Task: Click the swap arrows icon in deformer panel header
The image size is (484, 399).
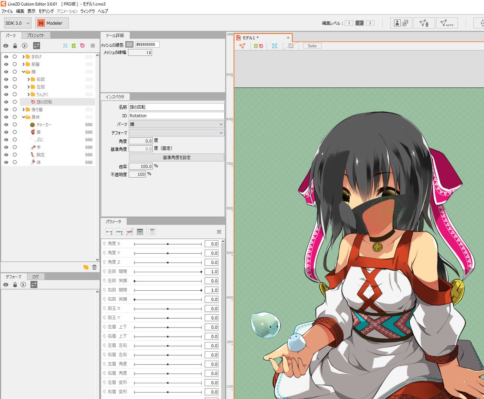Action: tap(34, 284)
